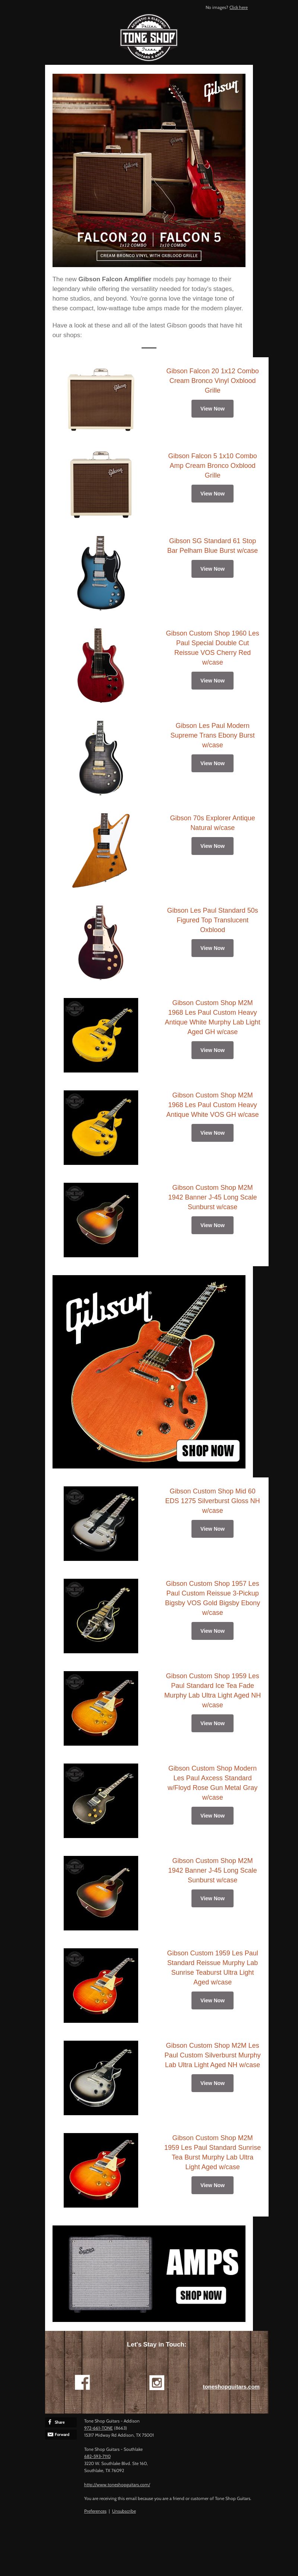Click Shop Now on Amps banner
Image resolution: width=298 pixels, height=2576 pixels.
(201, 2295)
